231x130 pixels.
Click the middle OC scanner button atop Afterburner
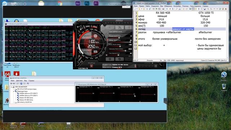pos(119,27)
